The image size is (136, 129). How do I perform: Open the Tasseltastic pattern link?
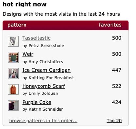[x=36, y=38]
